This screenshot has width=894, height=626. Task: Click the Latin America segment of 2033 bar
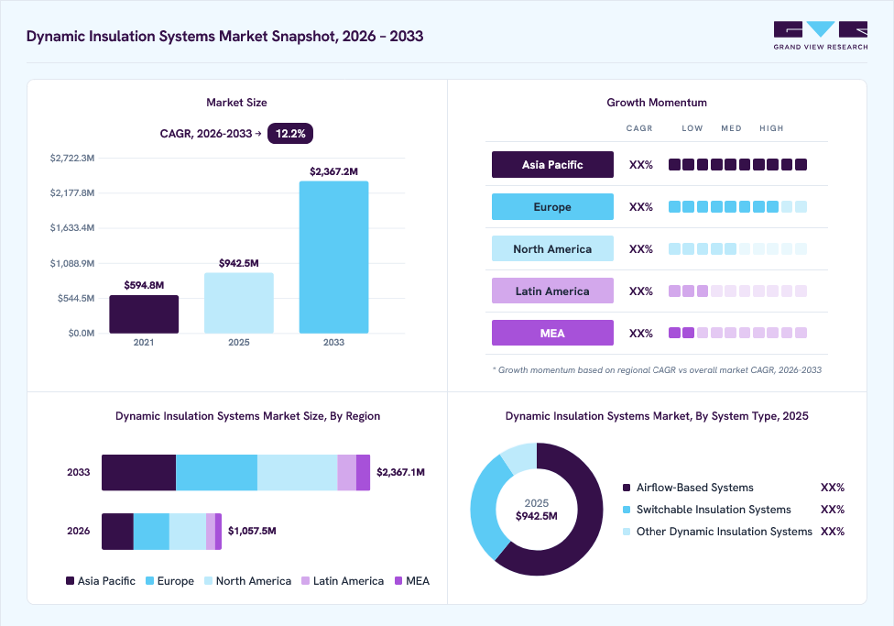[x=346, y=473]
